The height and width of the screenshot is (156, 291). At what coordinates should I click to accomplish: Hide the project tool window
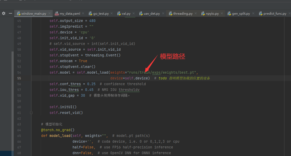[x=10, y=13]
